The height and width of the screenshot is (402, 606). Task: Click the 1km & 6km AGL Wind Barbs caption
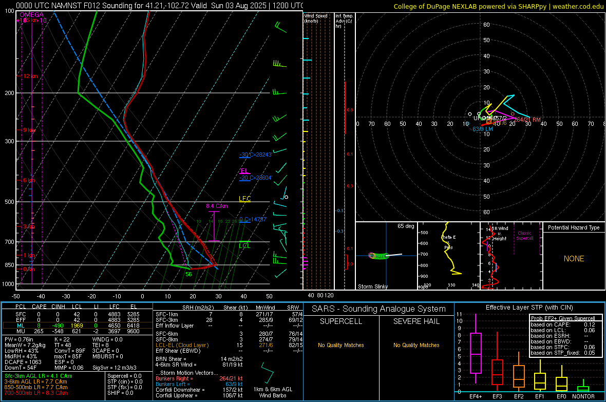273,392
